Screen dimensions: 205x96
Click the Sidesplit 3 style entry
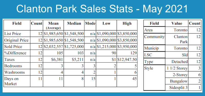[178, 88]
